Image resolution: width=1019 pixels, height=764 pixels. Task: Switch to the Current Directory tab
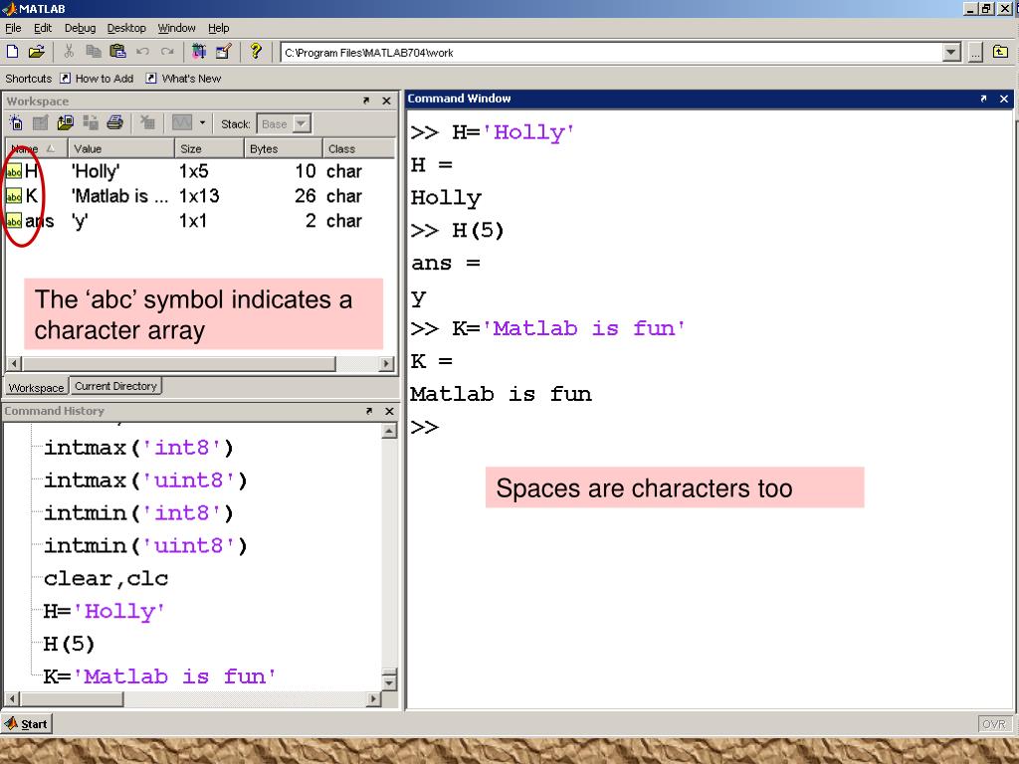(115, 386)
